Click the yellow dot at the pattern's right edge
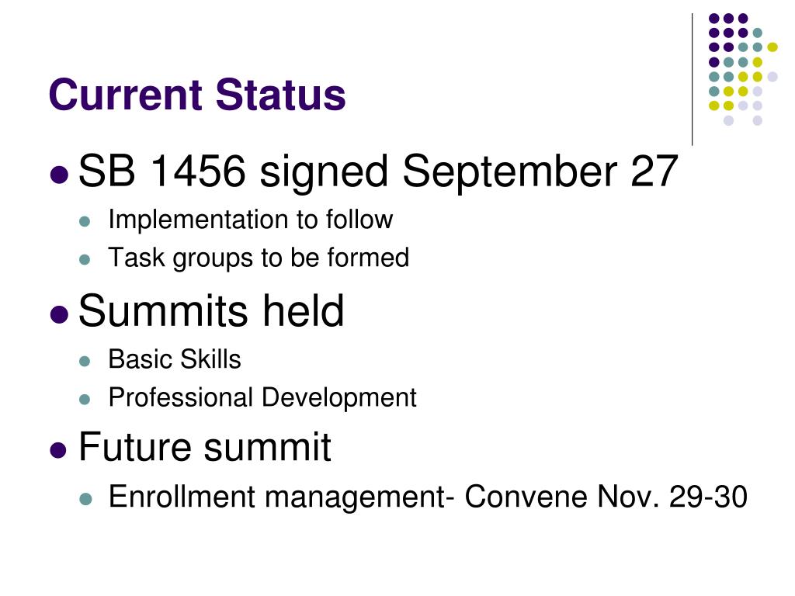The image size is (795, 596). [x=772, y=47]
